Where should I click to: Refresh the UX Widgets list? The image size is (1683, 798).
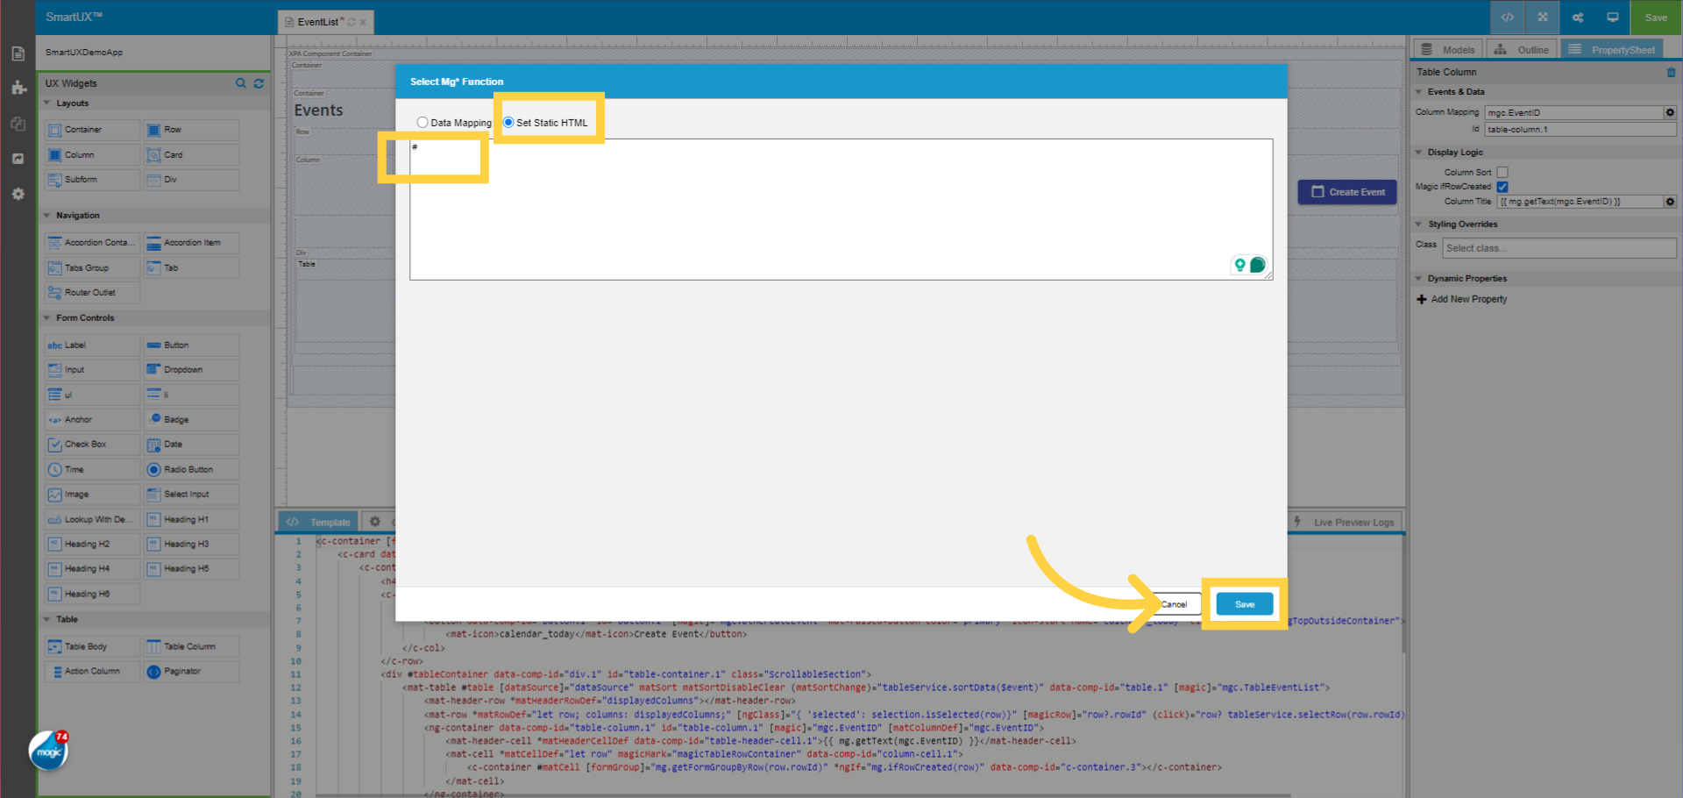click(x=258, y=83)
